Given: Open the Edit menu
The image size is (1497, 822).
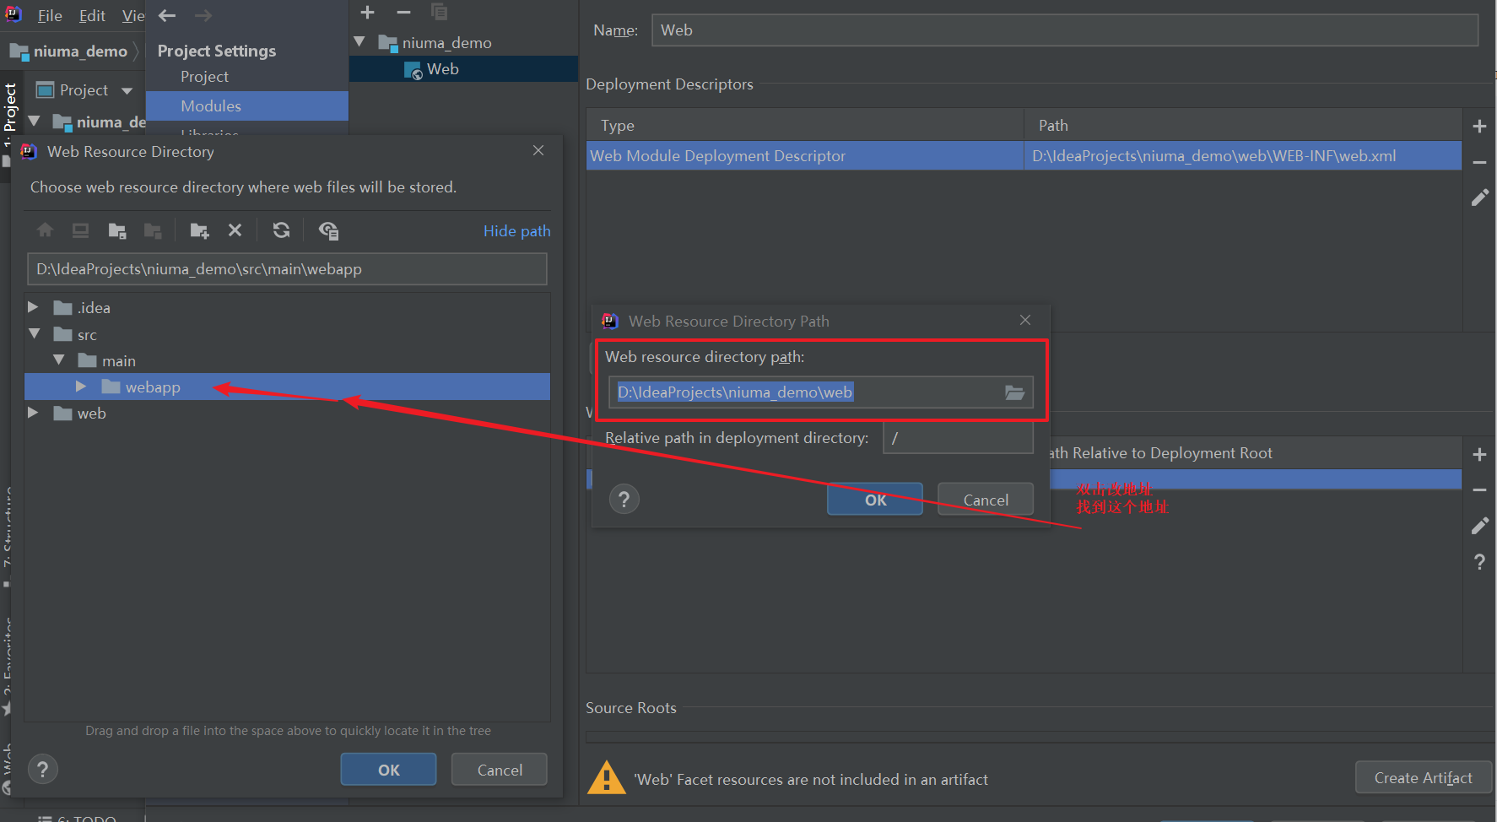Looking at the screenshot, I should 92,15.
